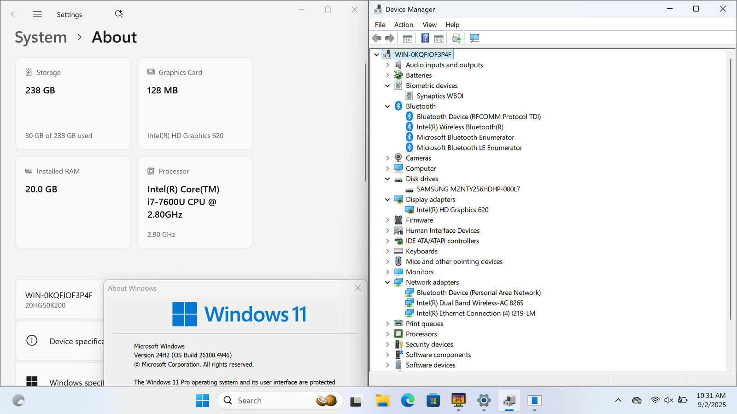Collapse the Disk drives category
Screen dimensions: 737x414
[x=387, y=179]
